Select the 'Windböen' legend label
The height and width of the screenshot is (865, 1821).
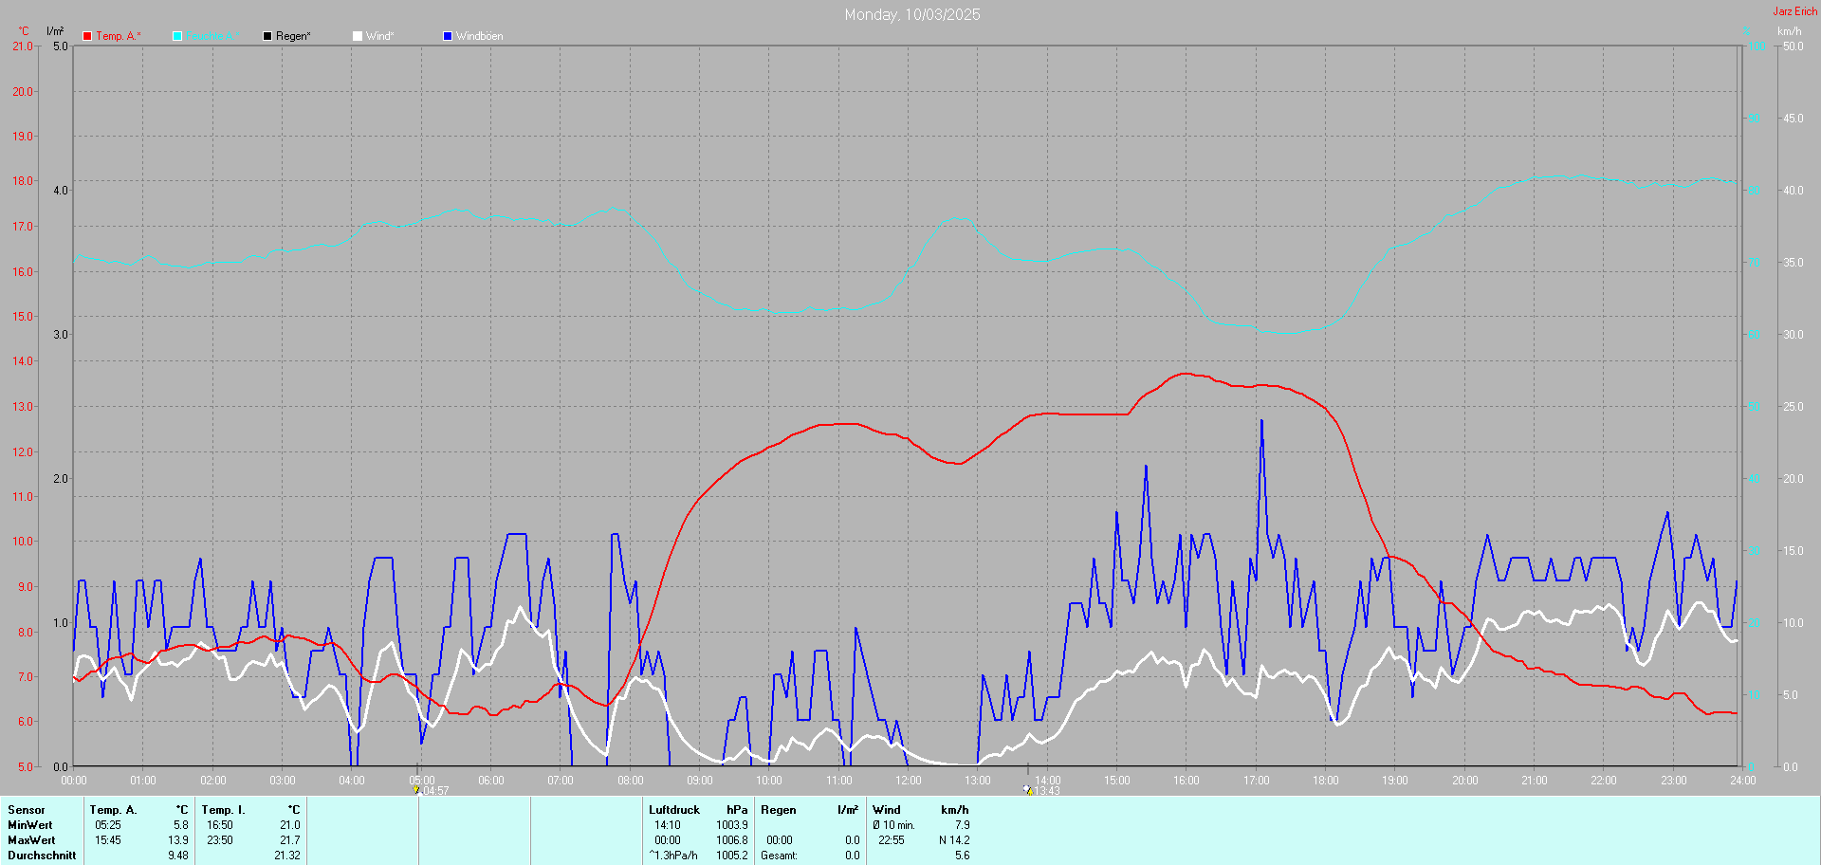480,36
